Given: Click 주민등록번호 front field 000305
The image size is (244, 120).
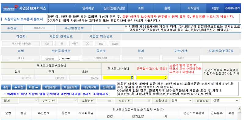Looking at the screenshot, I should [x=50, y=58].
